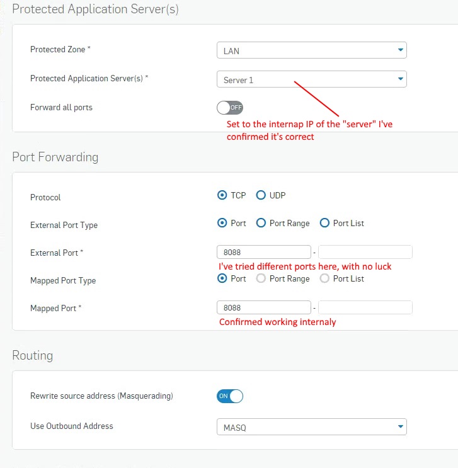The height and width of the screenshot is (468, 458).
Task: Open the Use Outbound Address MASQ dropdown
Action: [x=311, y=427]
